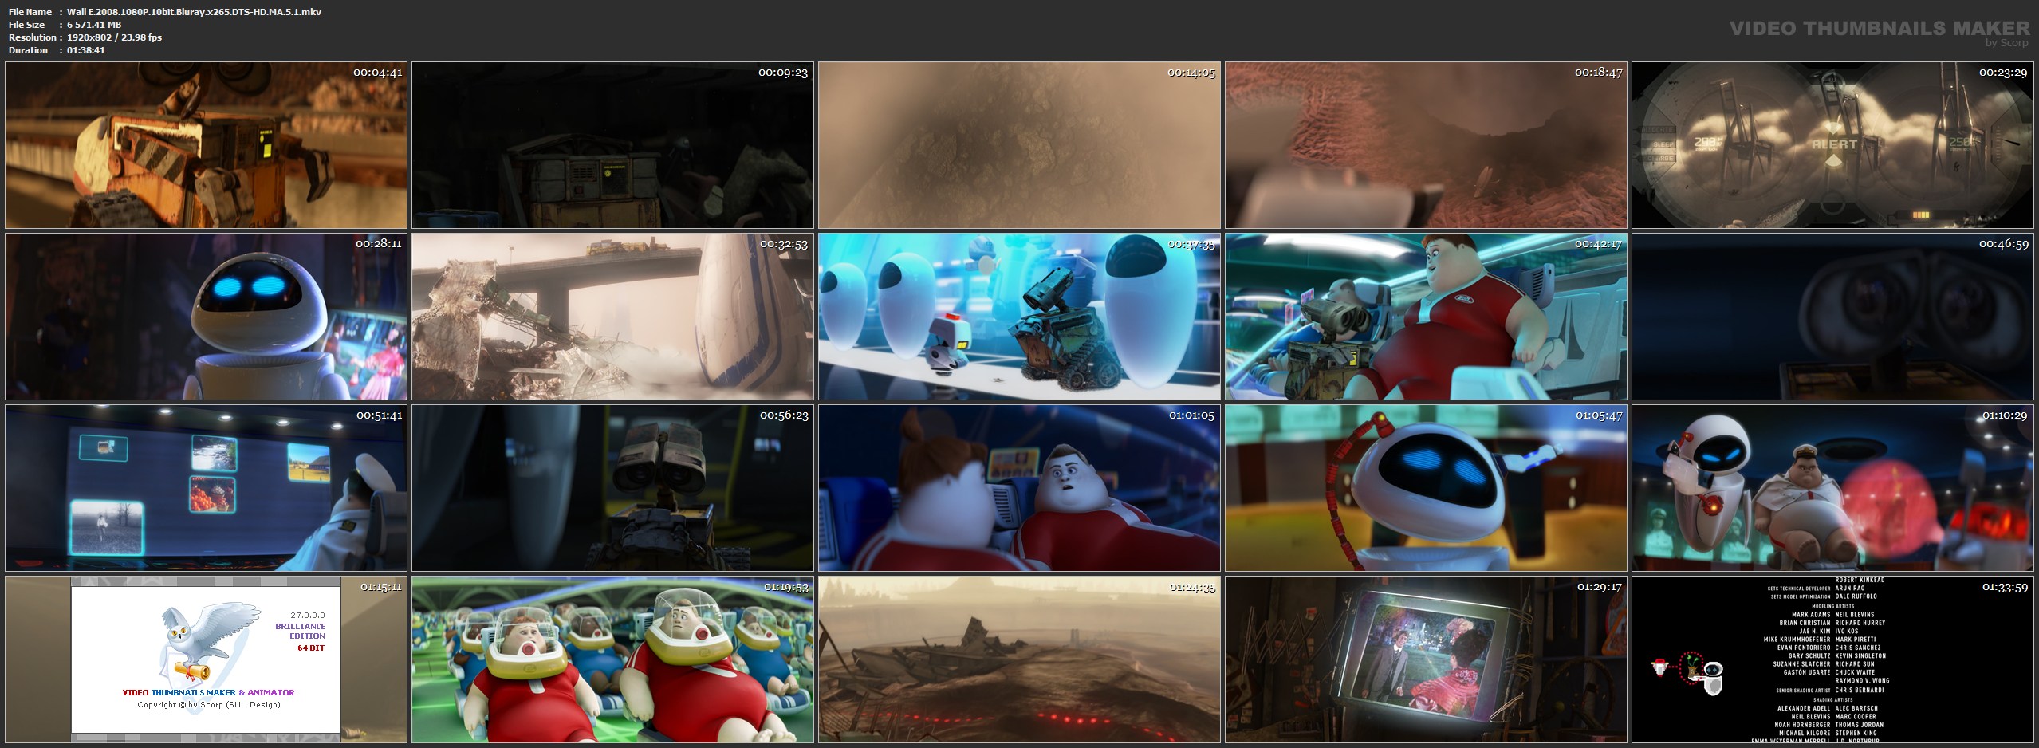Open the thumbnail at 01:01:05

1019,488
